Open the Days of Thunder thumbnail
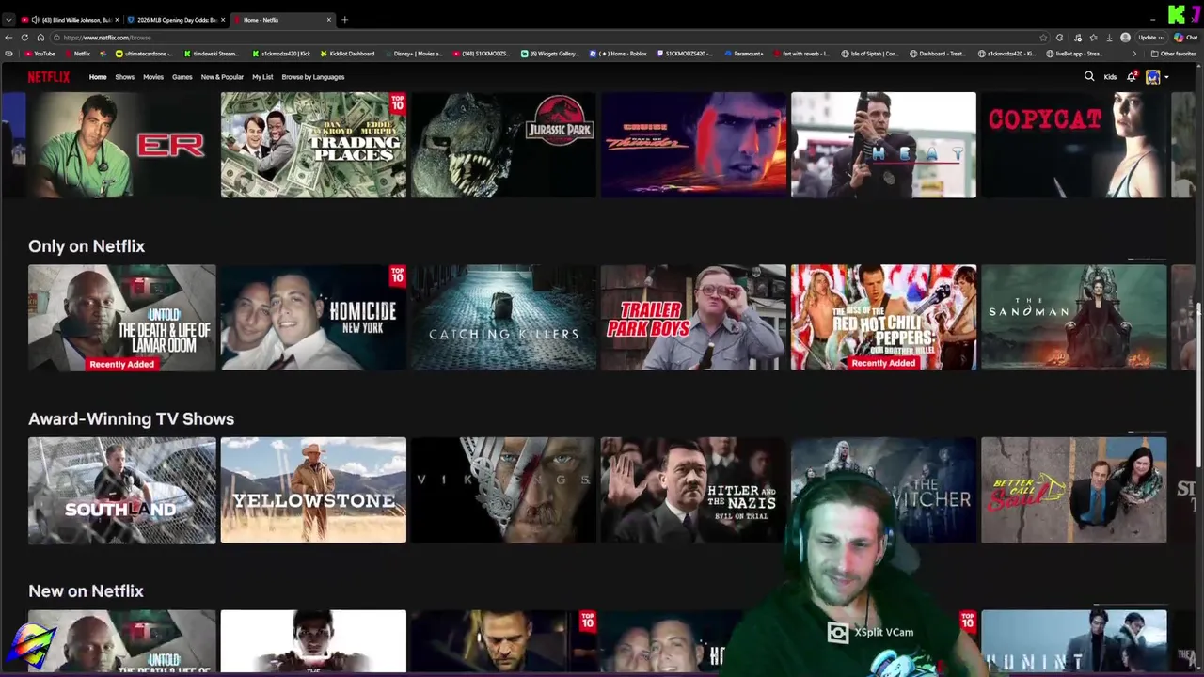 [693, 145]
